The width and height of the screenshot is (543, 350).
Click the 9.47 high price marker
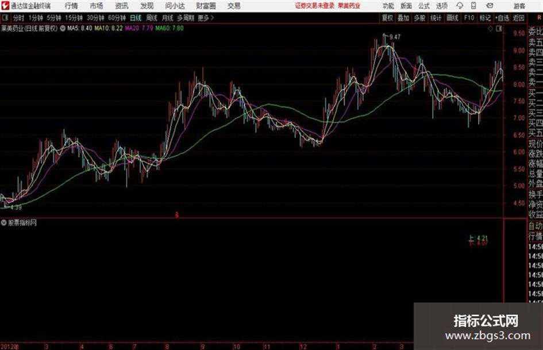(x=395, y=37)
